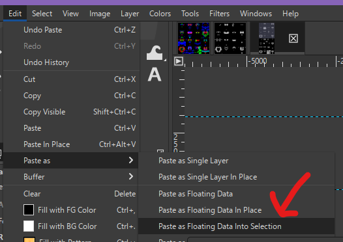Choose Paste as Single Layer In Place
The height and width of the screenshot is (242, 343).
(237, 177)
